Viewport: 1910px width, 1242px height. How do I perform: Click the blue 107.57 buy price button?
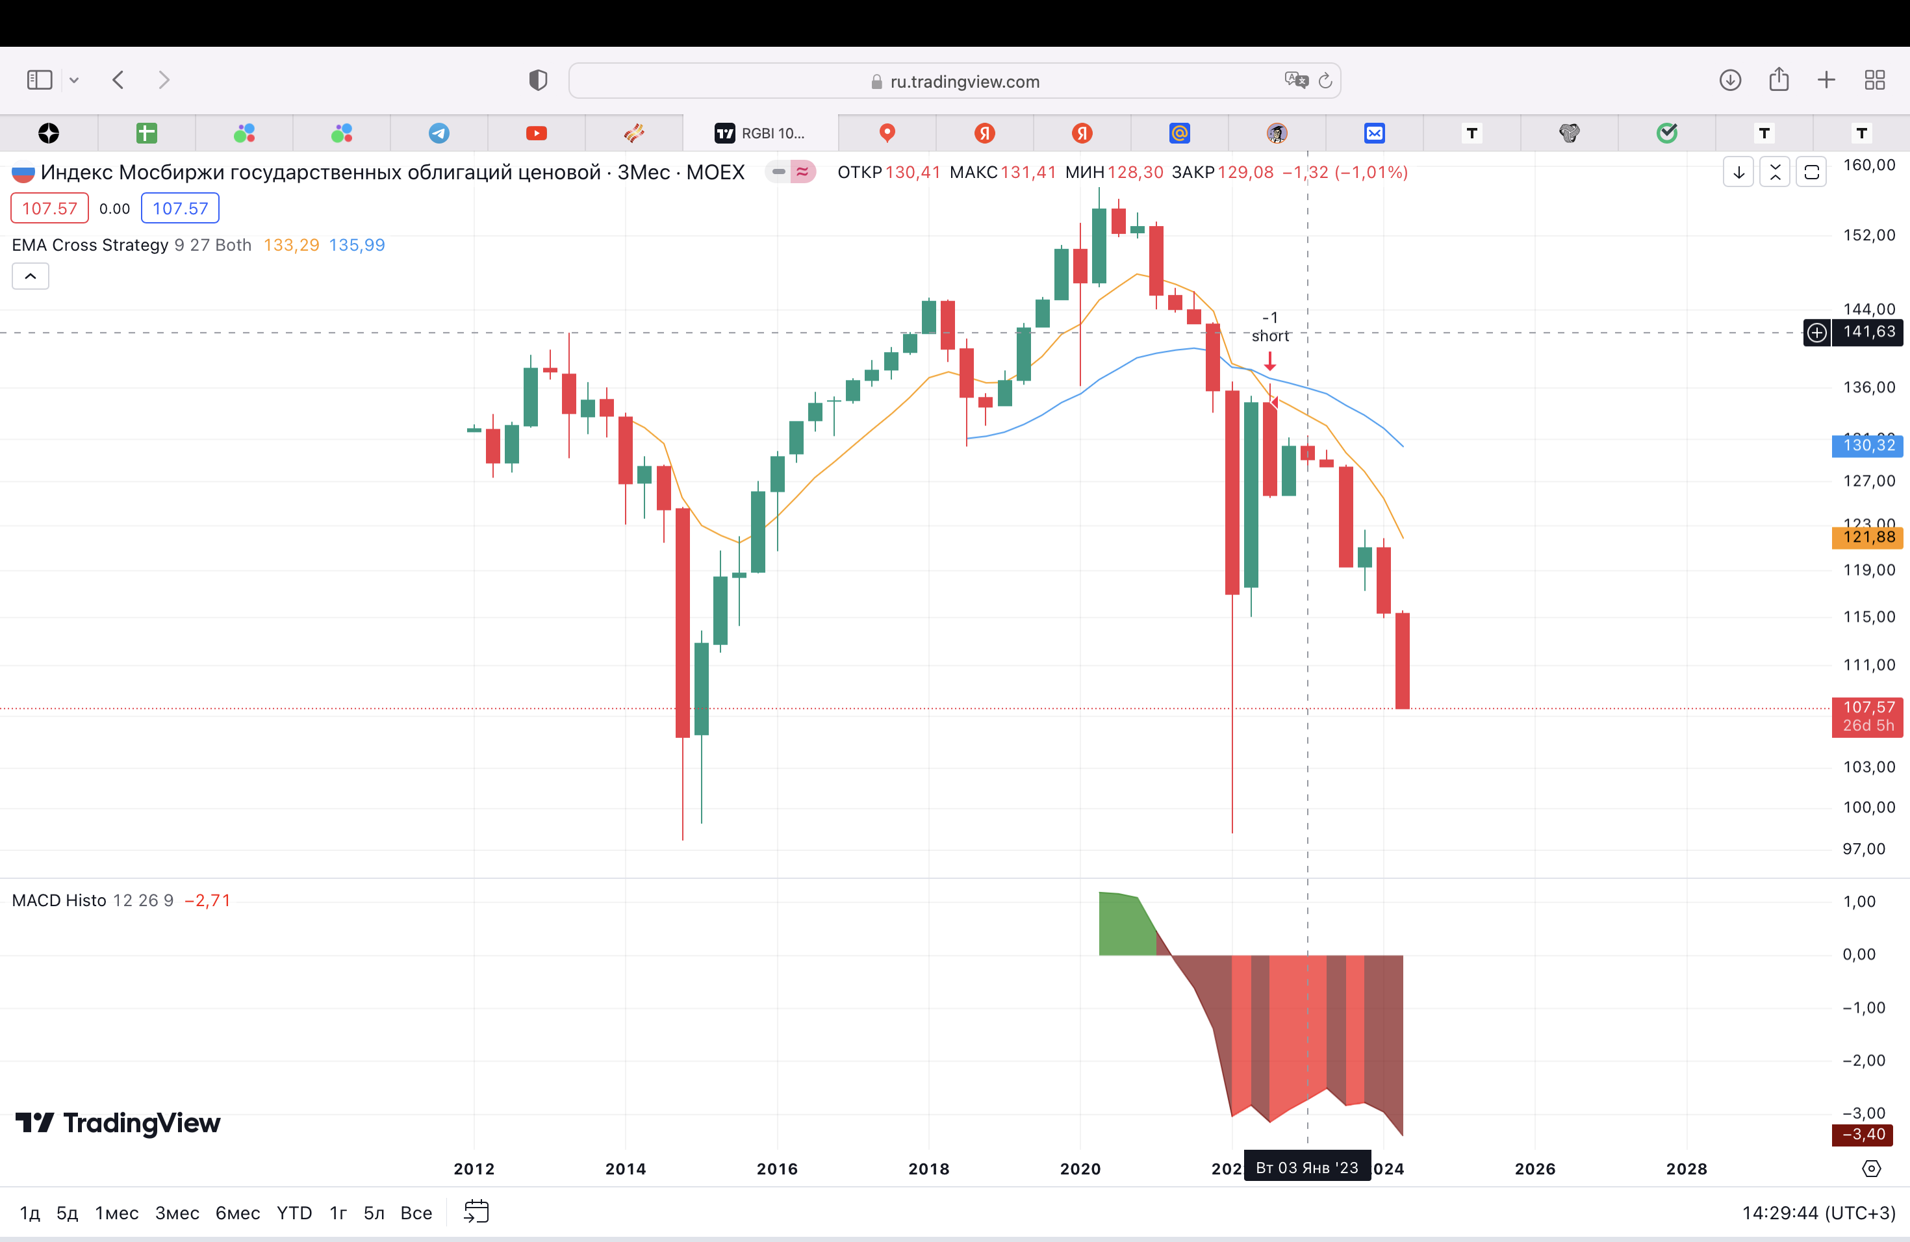180,209
